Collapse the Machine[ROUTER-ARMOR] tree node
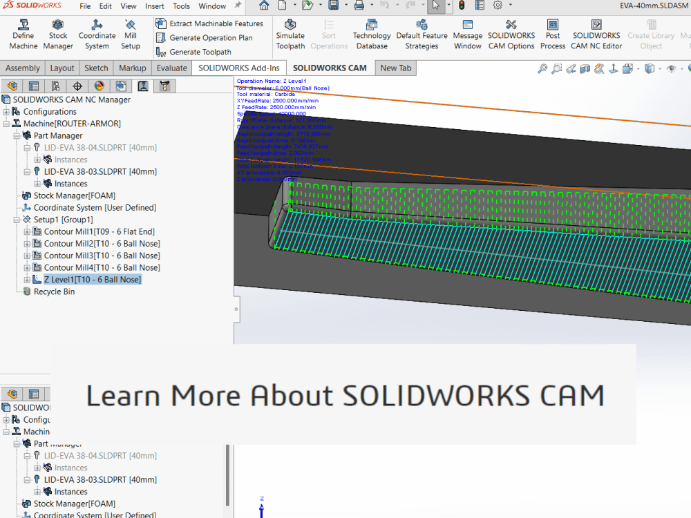Screen dimensions: 691x518 [x=6, y=124]
